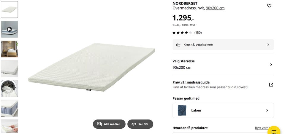The image size is (285, 134).
Task: Select the blue spring mattress thumbnail
Action: pyautogui.click(x=9, y=108)
